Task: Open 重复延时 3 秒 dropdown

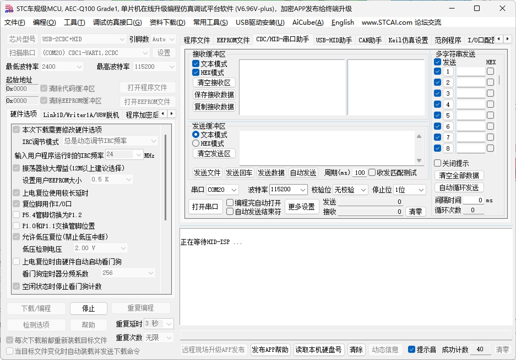Action: [159, 323]
